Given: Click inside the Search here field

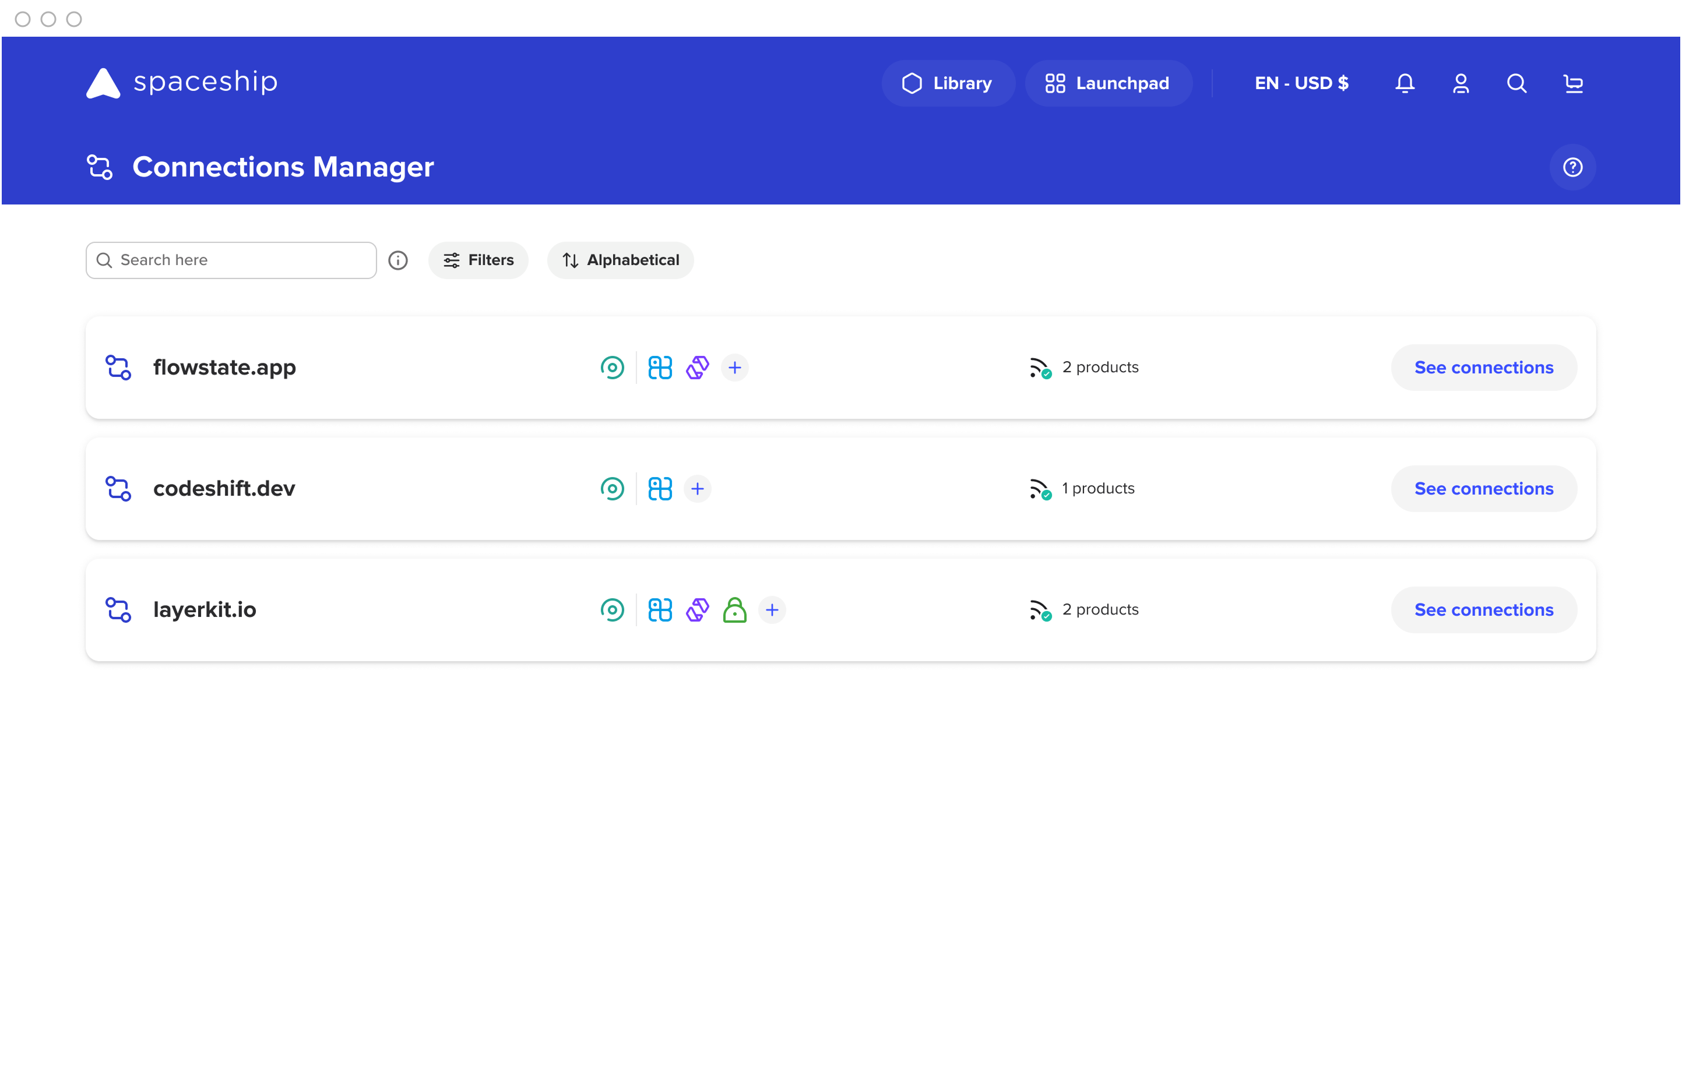Looking at the screenshot, I should point(231,260).
